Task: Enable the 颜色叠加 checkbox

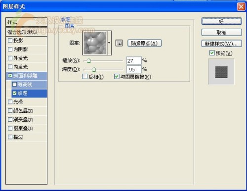Action: (10, 110)
